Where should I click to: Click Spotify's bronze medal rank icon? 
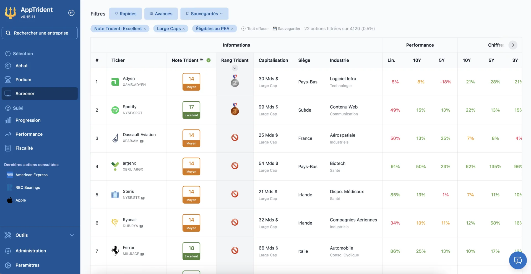pyautogui.click(x=235, y=109)
